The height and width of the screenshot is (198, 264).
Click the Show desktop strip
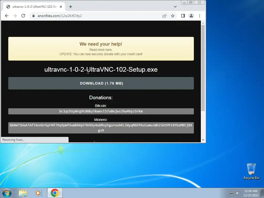(262, 193)
